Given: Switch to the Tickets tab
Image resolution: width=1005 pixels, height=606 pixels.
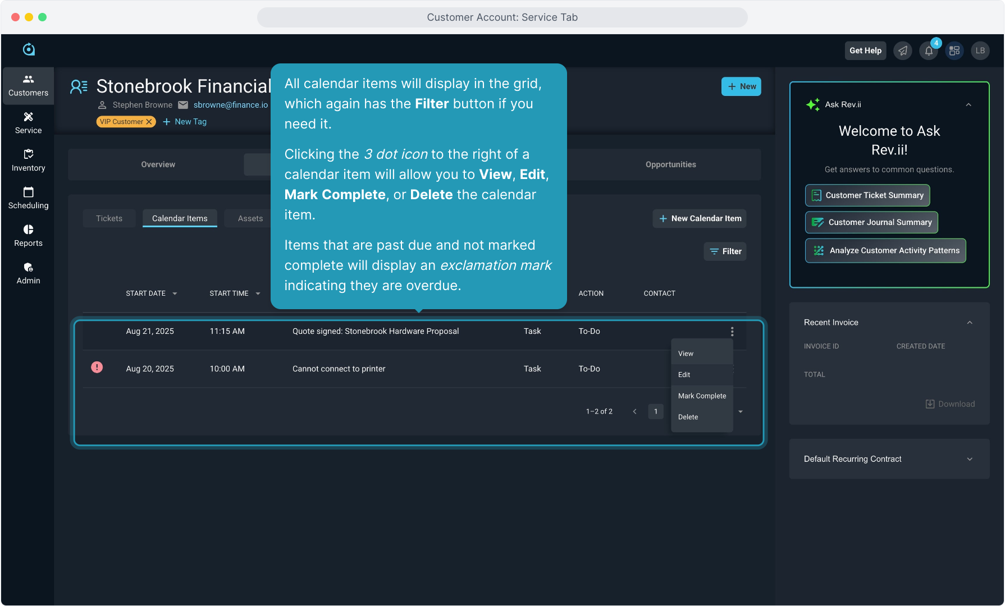Looking at the screenshot, I should coord(109,218).
